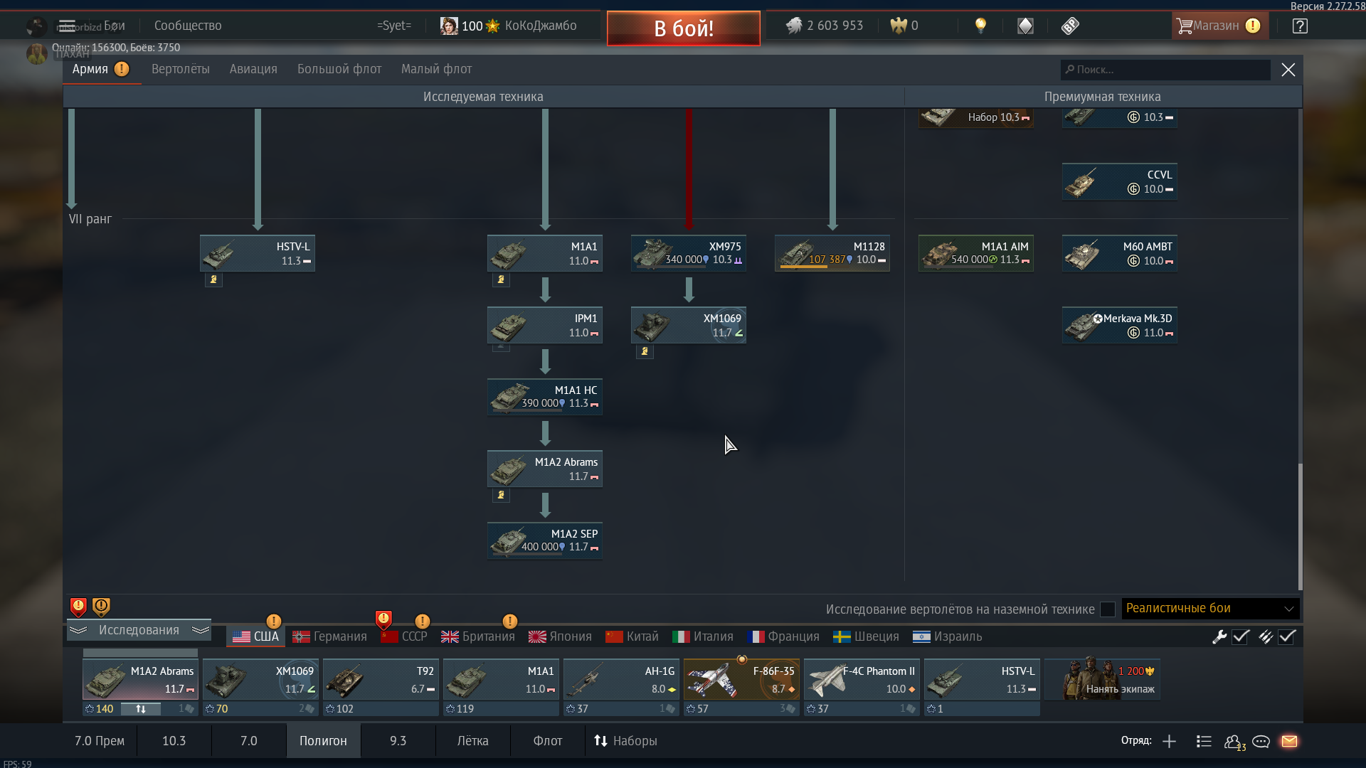
Task: Open the Realistic battles mode dropdown
Action: point(1210,609)
